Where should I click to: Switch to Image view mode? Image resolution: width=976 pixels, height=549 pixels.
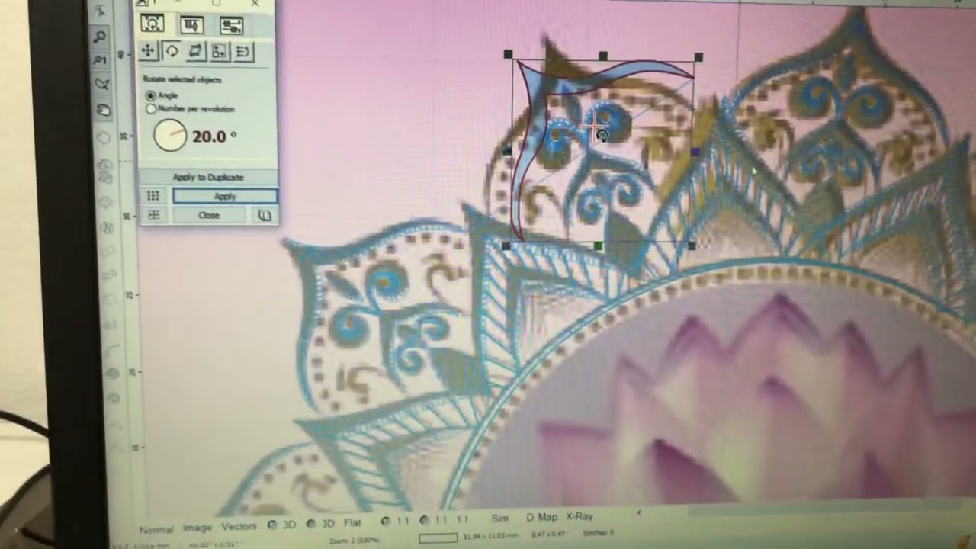[x=197, y=528]
